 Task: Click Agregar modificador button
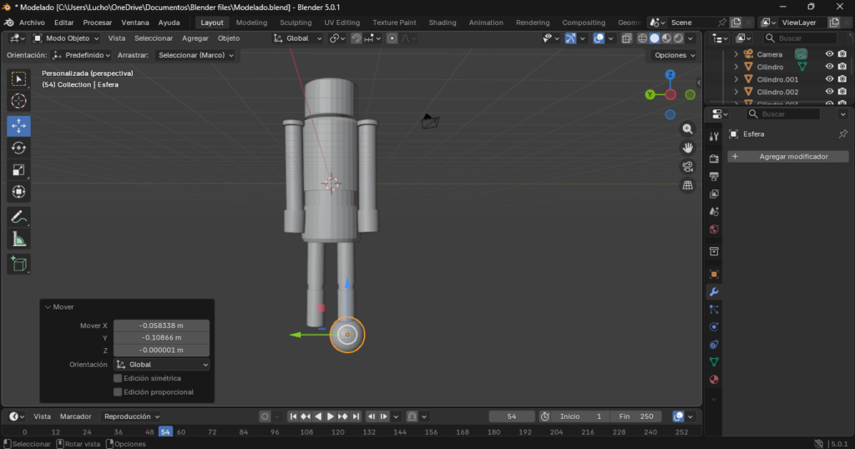(x=788, y=156)
